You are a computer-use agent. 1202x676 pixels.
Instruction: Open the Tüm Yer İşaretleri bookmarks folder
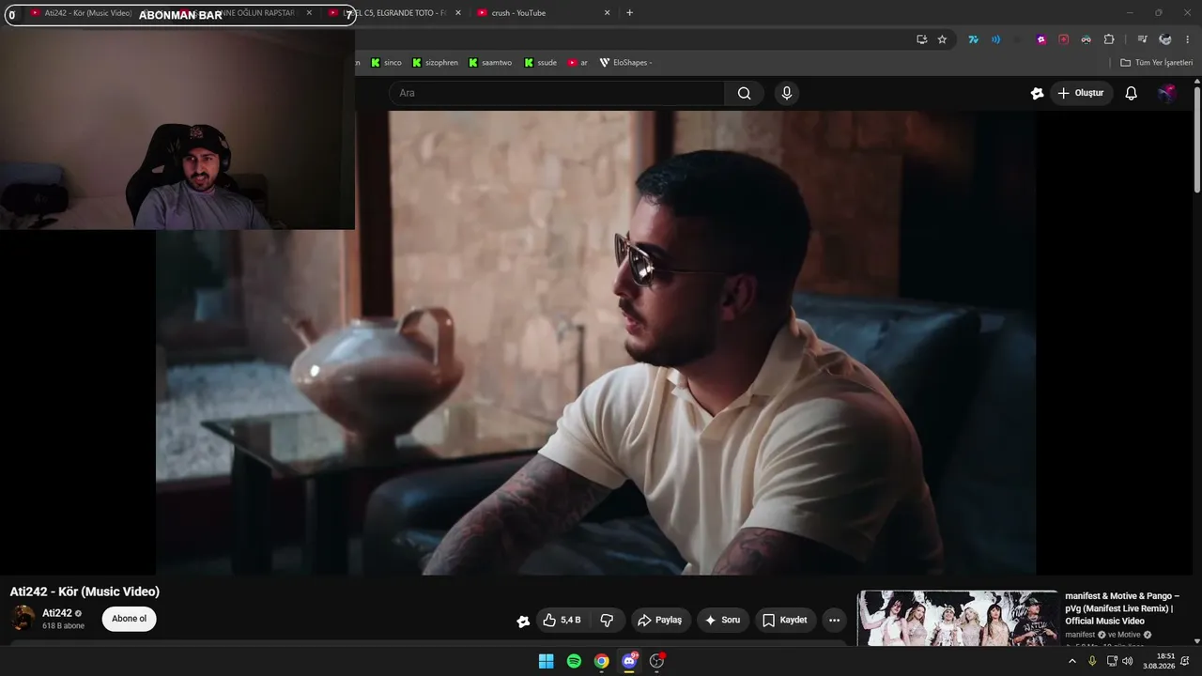tap(1156, 63)
